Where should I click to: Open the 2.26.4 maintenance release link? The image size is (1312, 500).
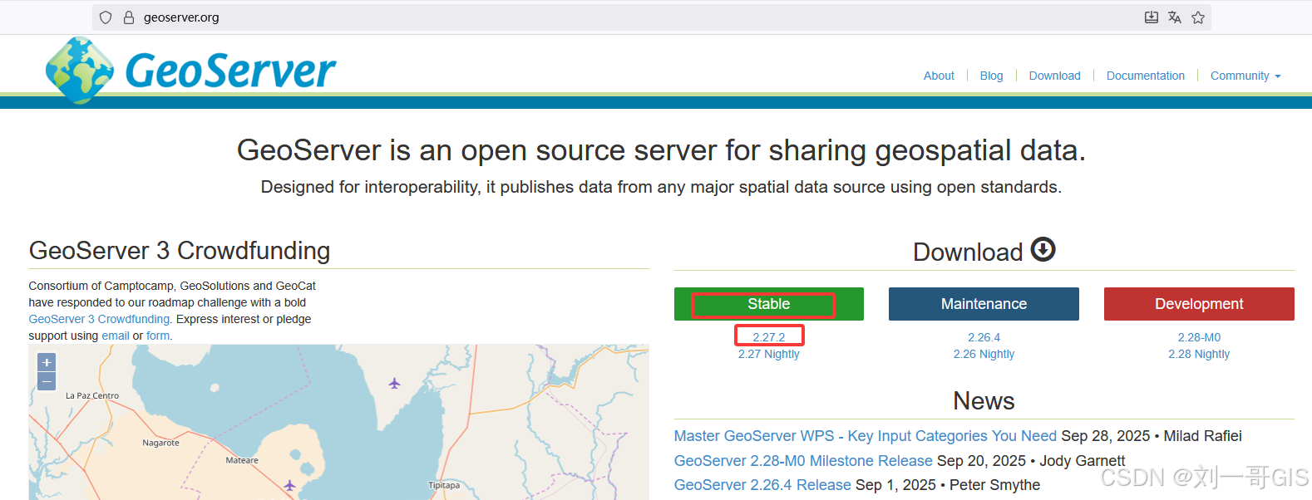click(x=984, y=337)
